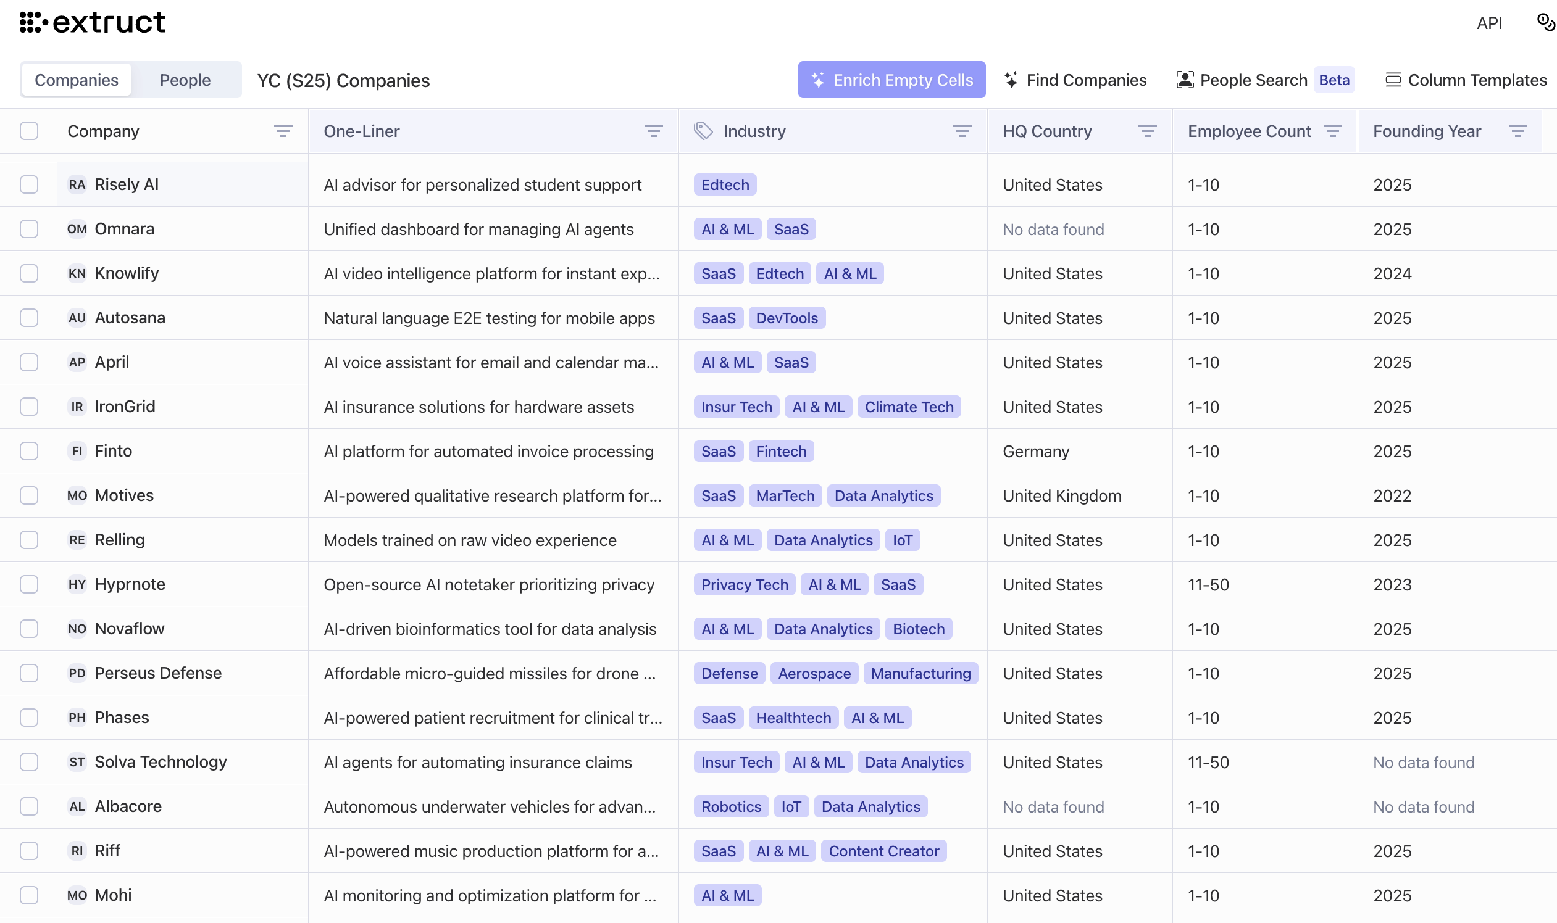Image resolution: width=1557 pixels, height=923 pixels.
Task: Open the credits coins icon top right
Action: (1545, 22)
